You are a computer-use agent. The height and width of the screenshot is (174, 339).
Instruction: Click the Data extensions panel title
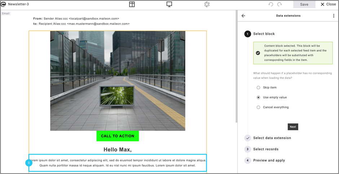(288, 16)
